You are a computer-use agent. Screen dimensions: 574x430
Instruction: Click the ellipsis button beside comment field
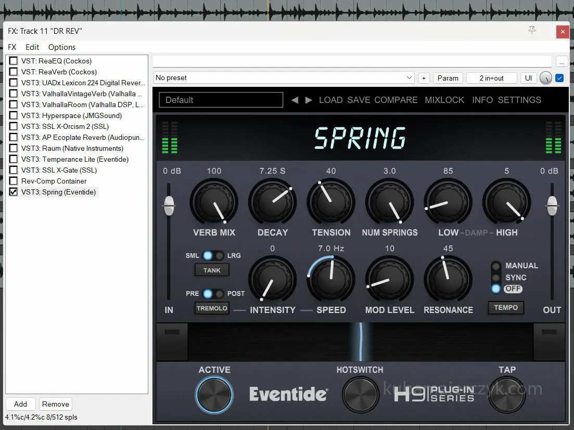(x=562, y=61)
